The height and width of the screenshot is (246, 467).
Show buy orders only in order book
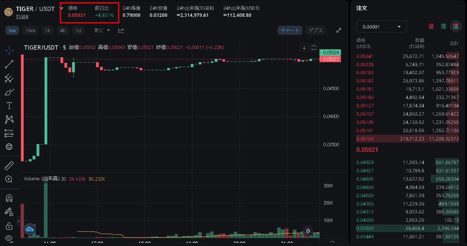(443, 26)
